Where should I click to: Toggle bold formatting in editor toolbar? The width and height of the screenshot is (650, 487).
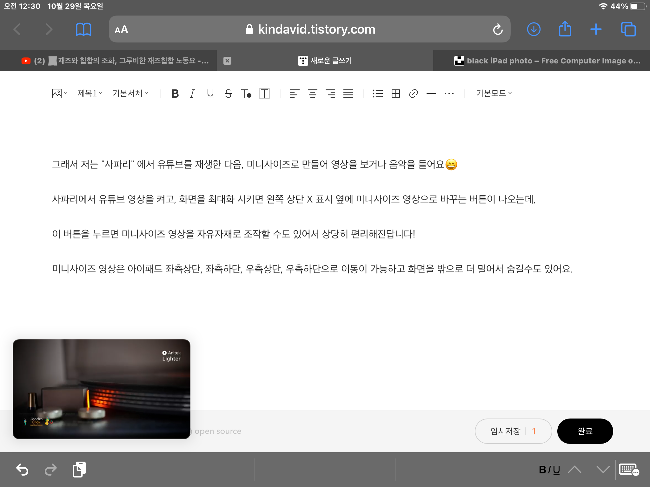click(x=175, y=94)
